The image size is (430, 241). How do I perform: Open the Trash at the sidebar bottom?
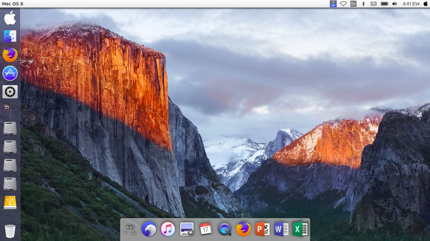pyautogui.click(x=10, y=231)
